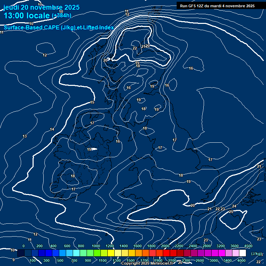Image resolution: width=266 pixels, height=266 pixels.
Task: Click the Surface-Based CAPE and Lifted Index title
Action: pyautogui.click(x=59, y=27)
